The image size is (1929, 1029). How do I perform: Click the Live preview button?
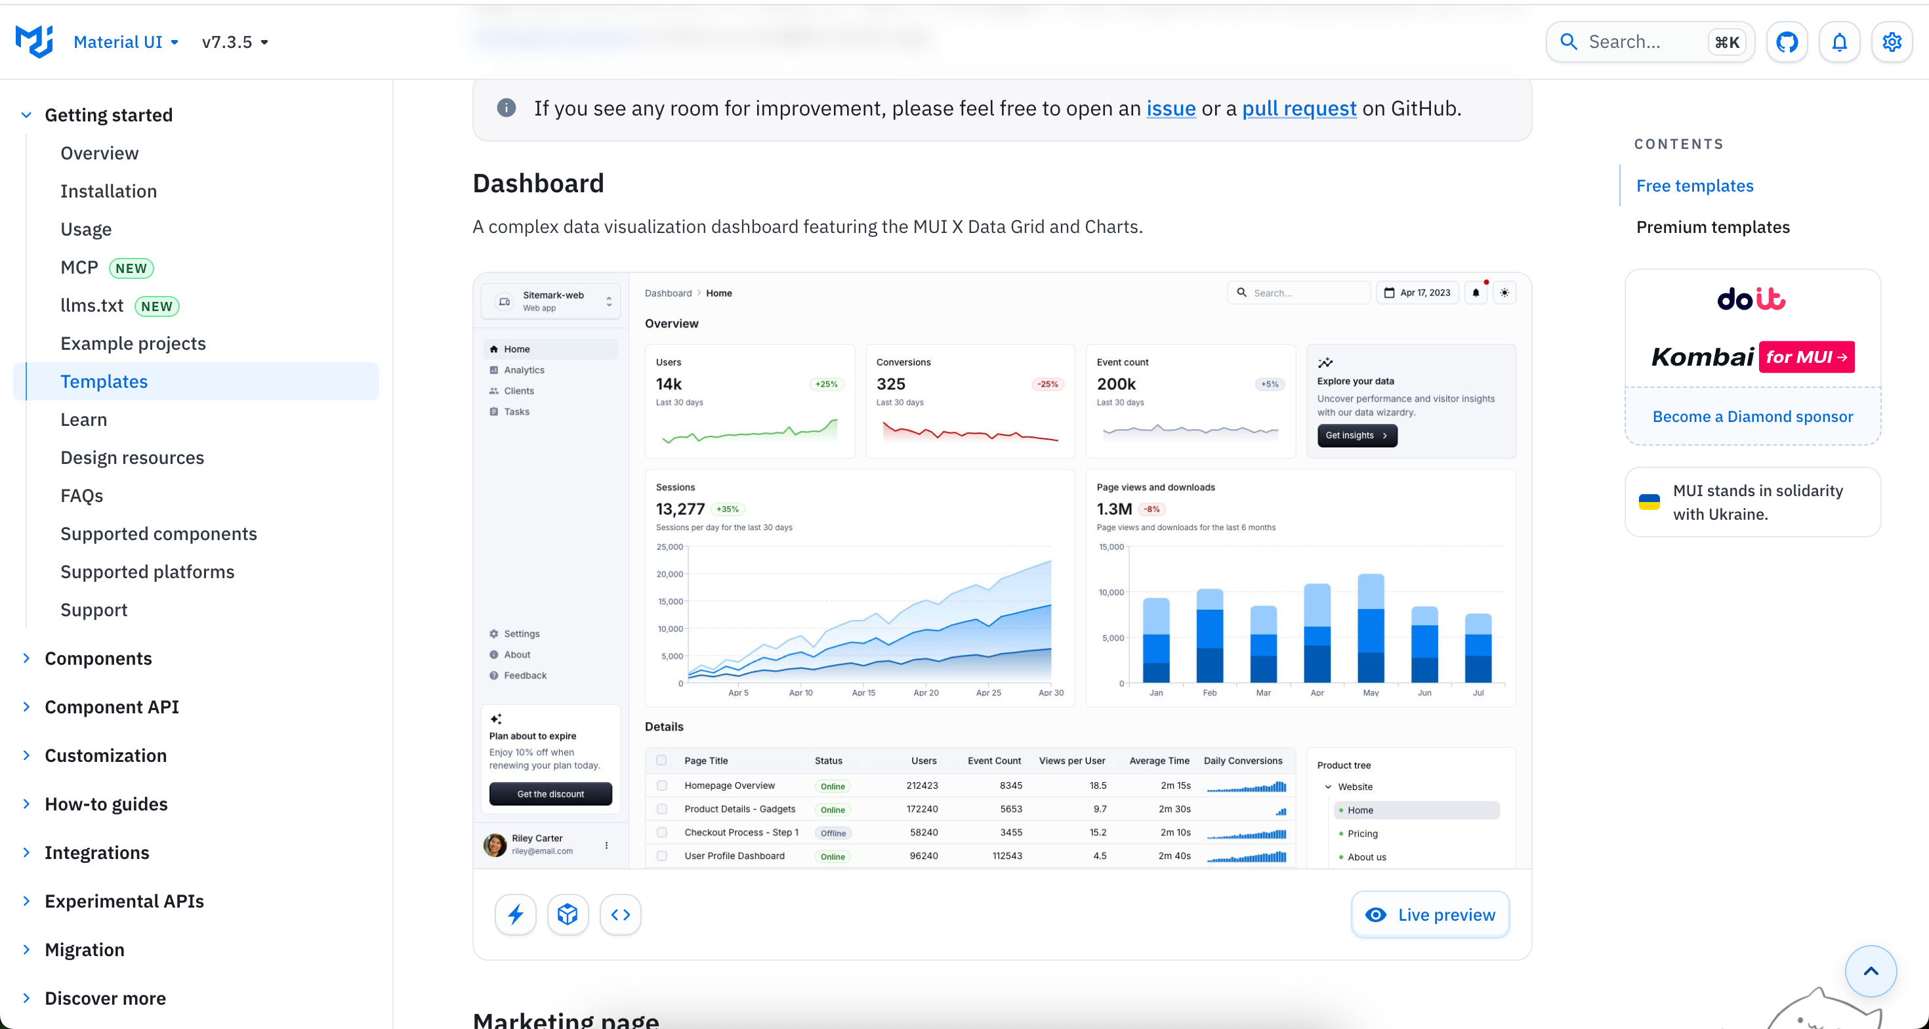(x=1430, y=914)
